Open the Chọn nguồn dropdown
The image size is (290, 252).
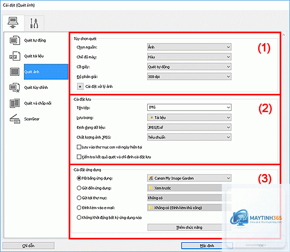tap(189, 47)
